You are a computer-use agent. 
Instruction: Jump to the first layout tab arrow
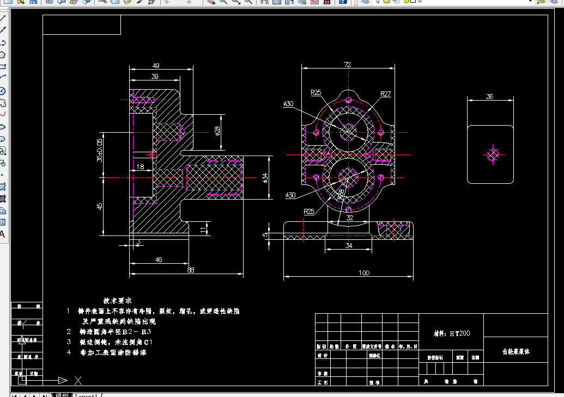click(x=14, y=395)
